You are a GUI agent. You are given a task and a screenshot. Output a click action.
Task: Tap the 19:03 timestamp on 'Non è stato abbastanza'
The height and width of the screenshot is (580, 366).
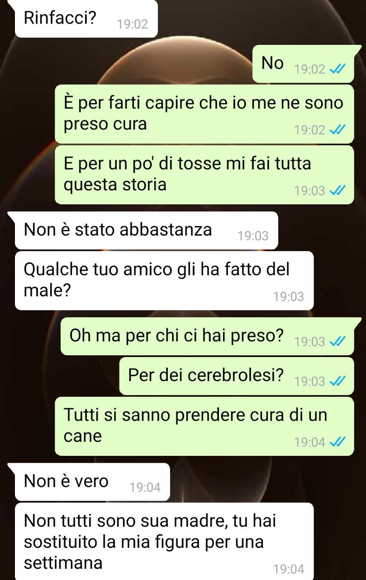(x=253, y=236)
